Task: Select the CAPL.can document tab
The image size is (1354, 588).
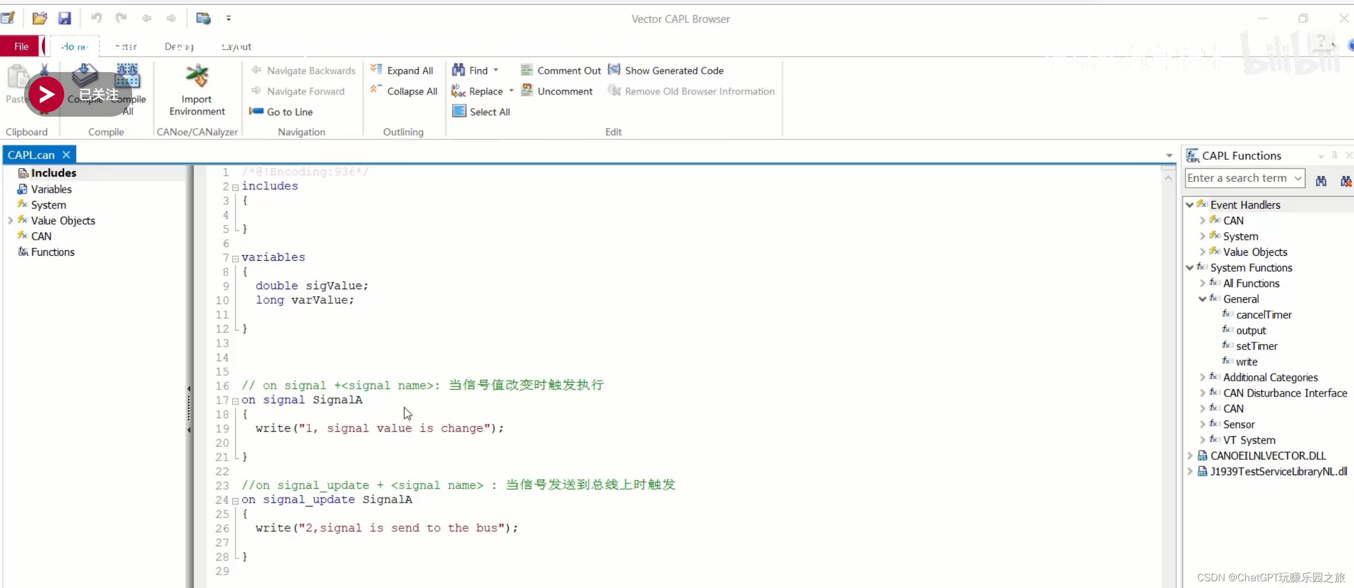Action: click(31, 155)
